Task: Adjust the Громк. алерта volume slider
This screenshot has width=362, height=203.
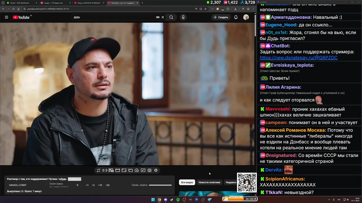Action: point(160,185)
